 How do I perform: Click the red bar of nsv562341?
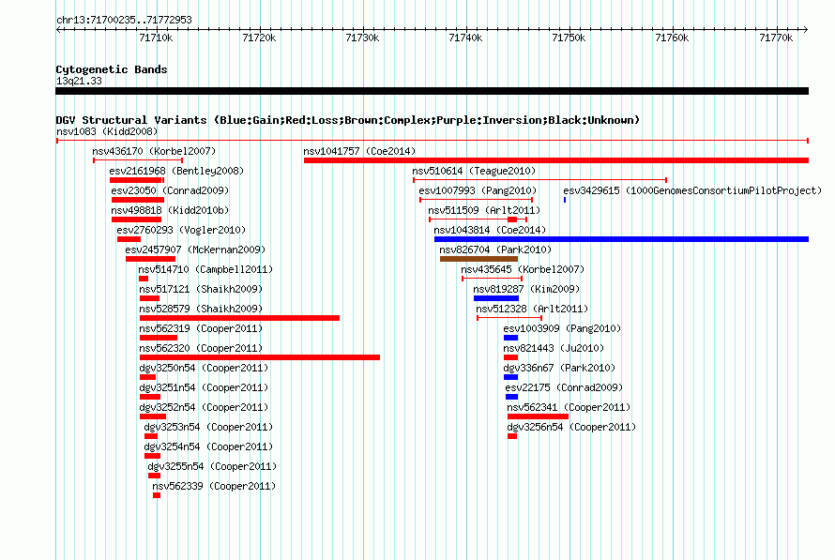pos(538,416)
